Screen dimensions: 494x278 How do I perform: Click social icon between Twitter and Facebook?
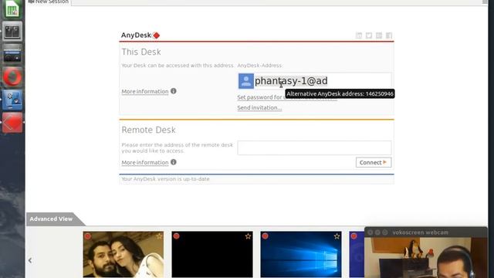[379, 36]
